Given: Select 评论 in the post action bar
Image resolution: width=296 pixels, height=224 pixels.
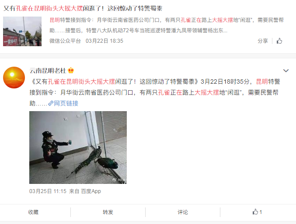Looking at the screenshot, I should [x=183, y=212].
